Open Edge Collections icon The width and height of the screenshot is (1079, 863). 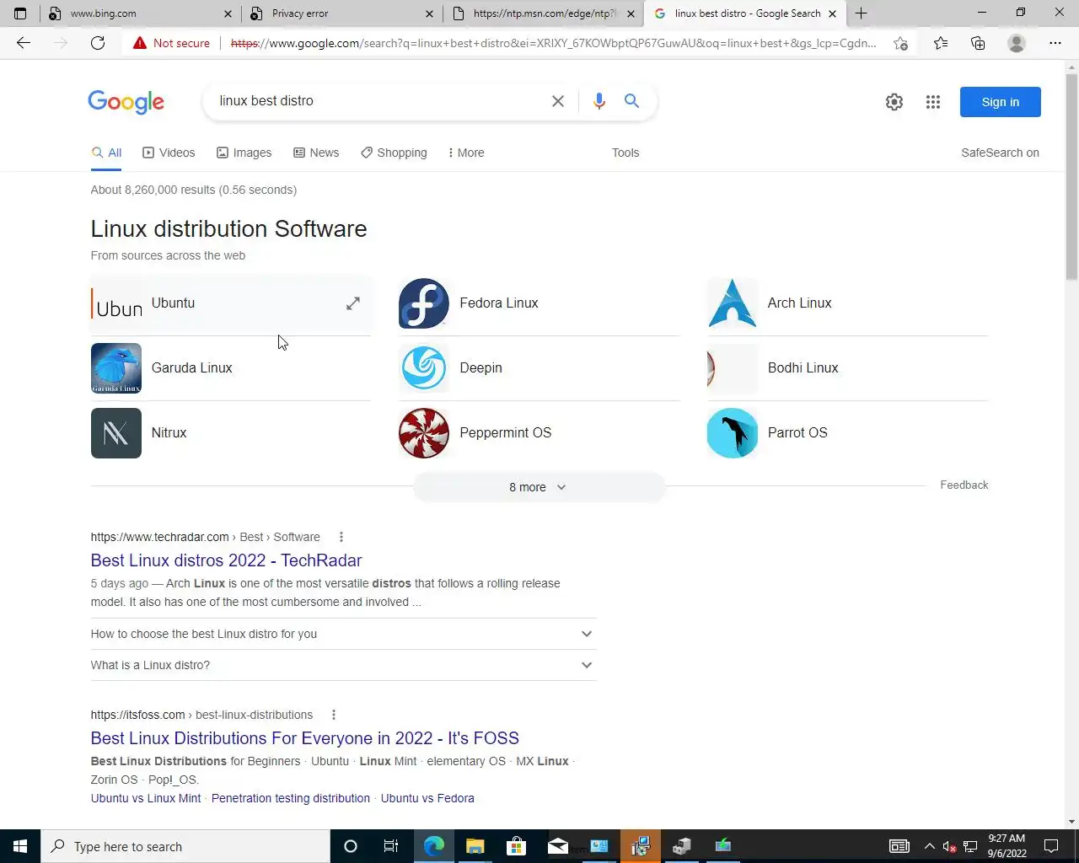point(978,43)
